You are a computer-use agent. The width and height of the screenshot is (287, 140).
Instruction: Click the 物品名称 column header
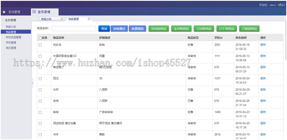(x=58, y=38)
